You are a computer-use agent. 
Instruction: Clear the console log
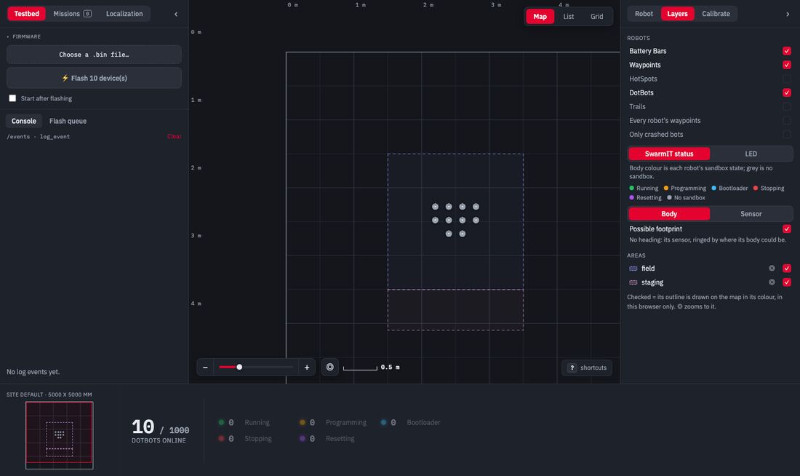coord(175,136)
